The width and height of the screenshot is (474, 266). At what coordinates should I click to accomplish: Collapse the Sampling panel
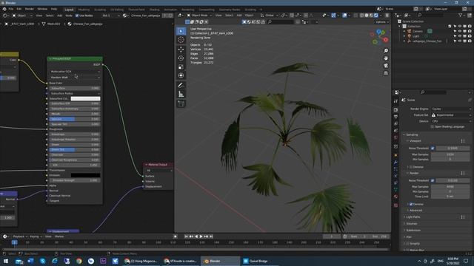click(412, 134)
